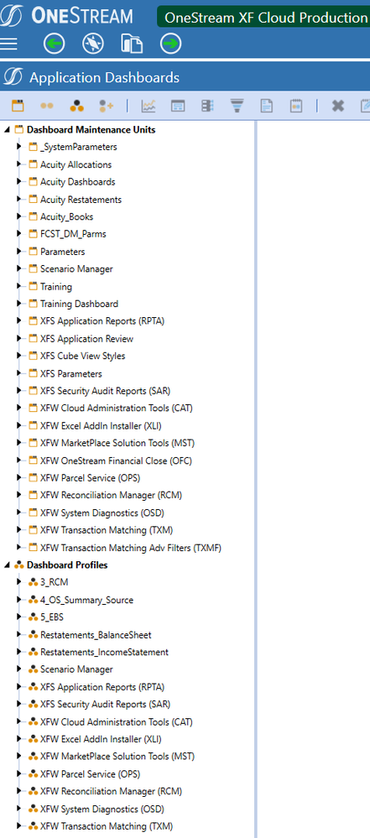Screen dimensions: 370x838
Task: Click the Dashboard Maintenance Units folder icon
Action: coord(19,129)
